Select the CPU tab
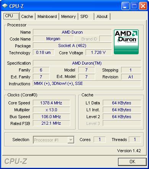The width and height of the screenshot is (149, 169). (x=11, y=16)
